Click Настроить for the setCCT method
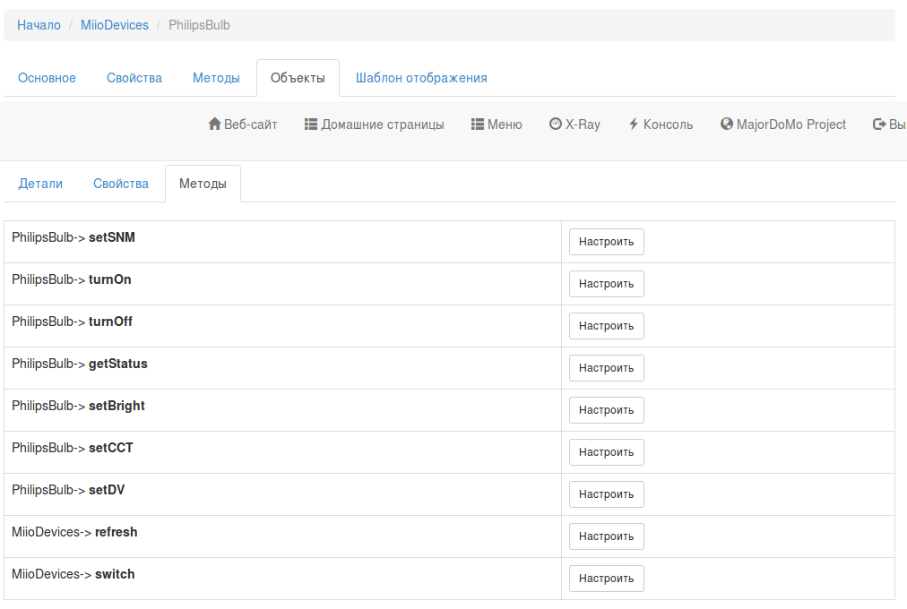Screen dimensions: 907x609 click(606, 452)
